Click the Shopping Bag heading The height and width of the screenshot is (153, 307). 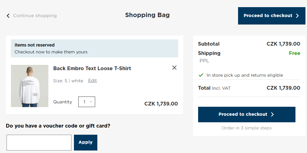[x=147, y=15]
